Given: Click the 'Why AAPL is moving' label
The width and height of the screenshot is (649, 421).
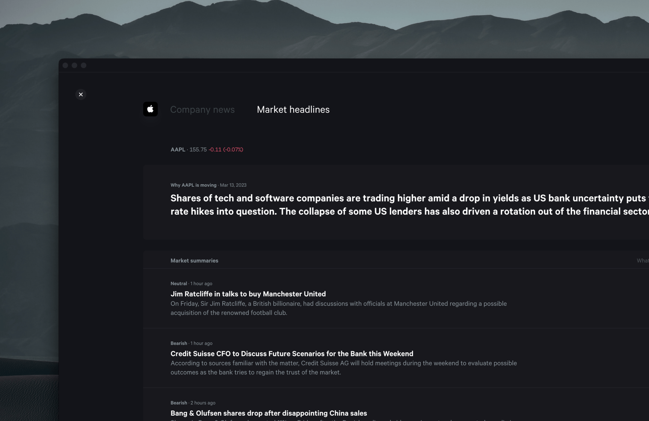Looking at the screenshot, I should (x=193, y=185).
